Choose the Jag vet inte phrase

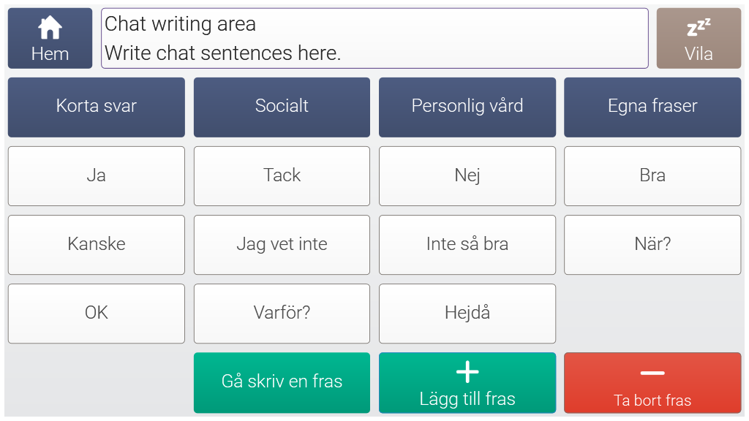pyautogui.click(x=282, y=244)
